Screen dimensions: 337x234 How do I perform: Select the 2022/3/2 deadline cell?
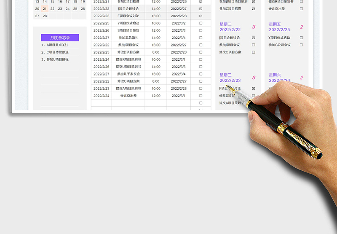coord(179,23)
